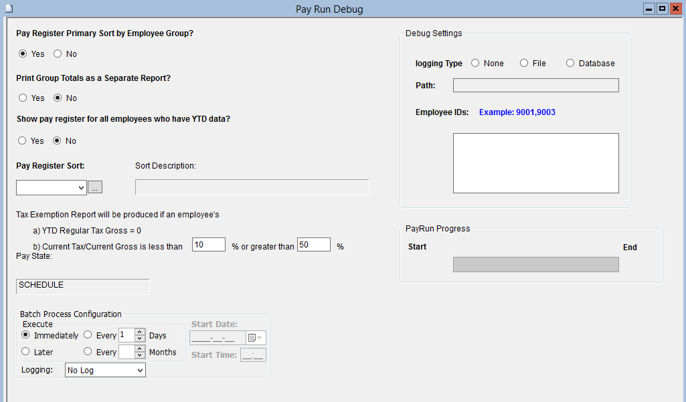This screenshot has height=402, width=686.
Task: Click the less-than percent field showing 10
Action: (x=209, y=245)
